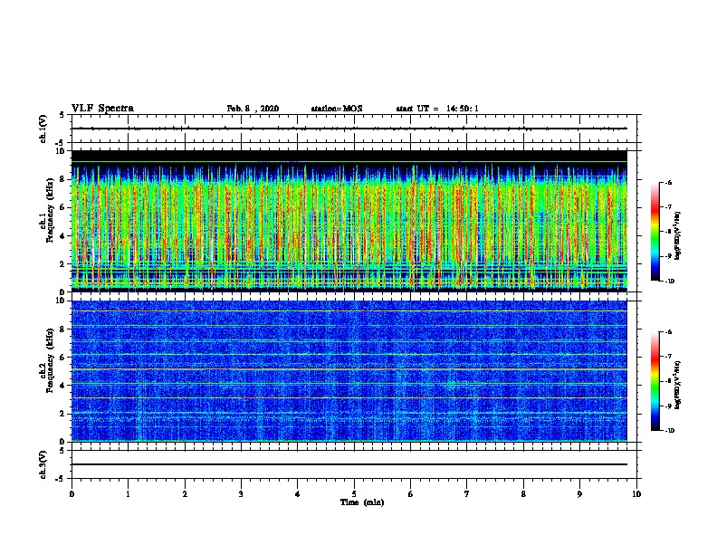Click the "Time (min)" axis label
This screenshot has height=554, width=717.
(362, 502)
